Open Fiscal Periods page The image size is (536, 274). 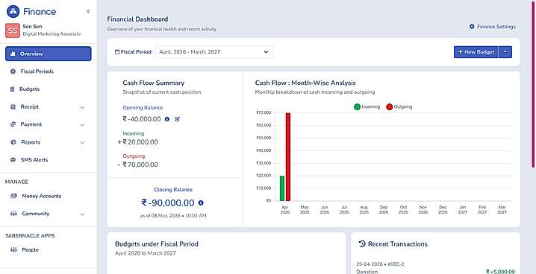(x=37, y=71)
